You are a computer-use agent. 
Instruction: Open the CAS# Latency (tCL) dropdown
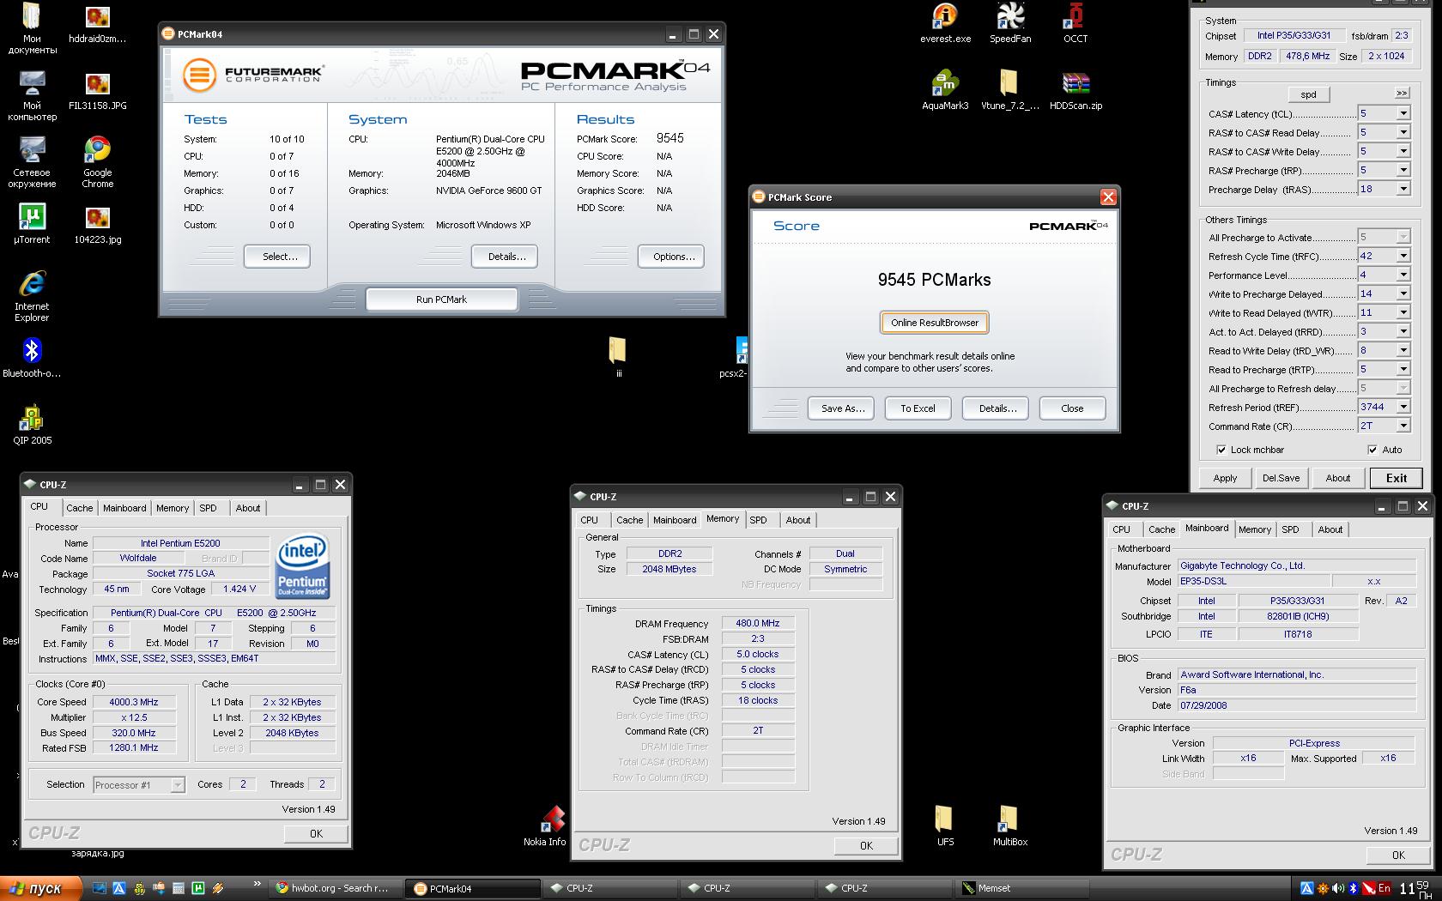[x=1403, y=113]
